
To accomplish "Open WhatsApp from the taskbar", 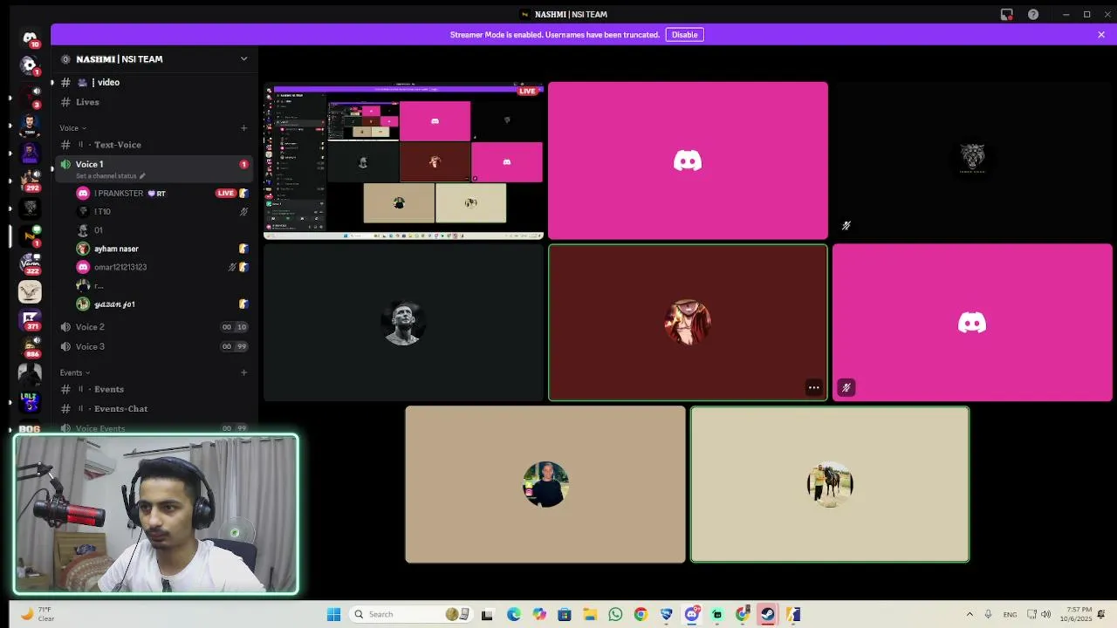I will (x=615, y=614).
